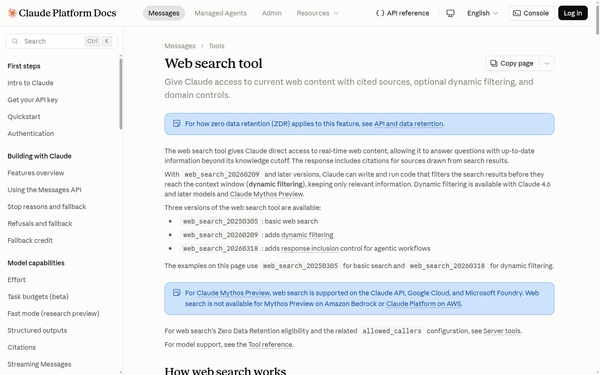Click the Console terminal icon
The width and height of the screenshot is (600, 375).
517,13
